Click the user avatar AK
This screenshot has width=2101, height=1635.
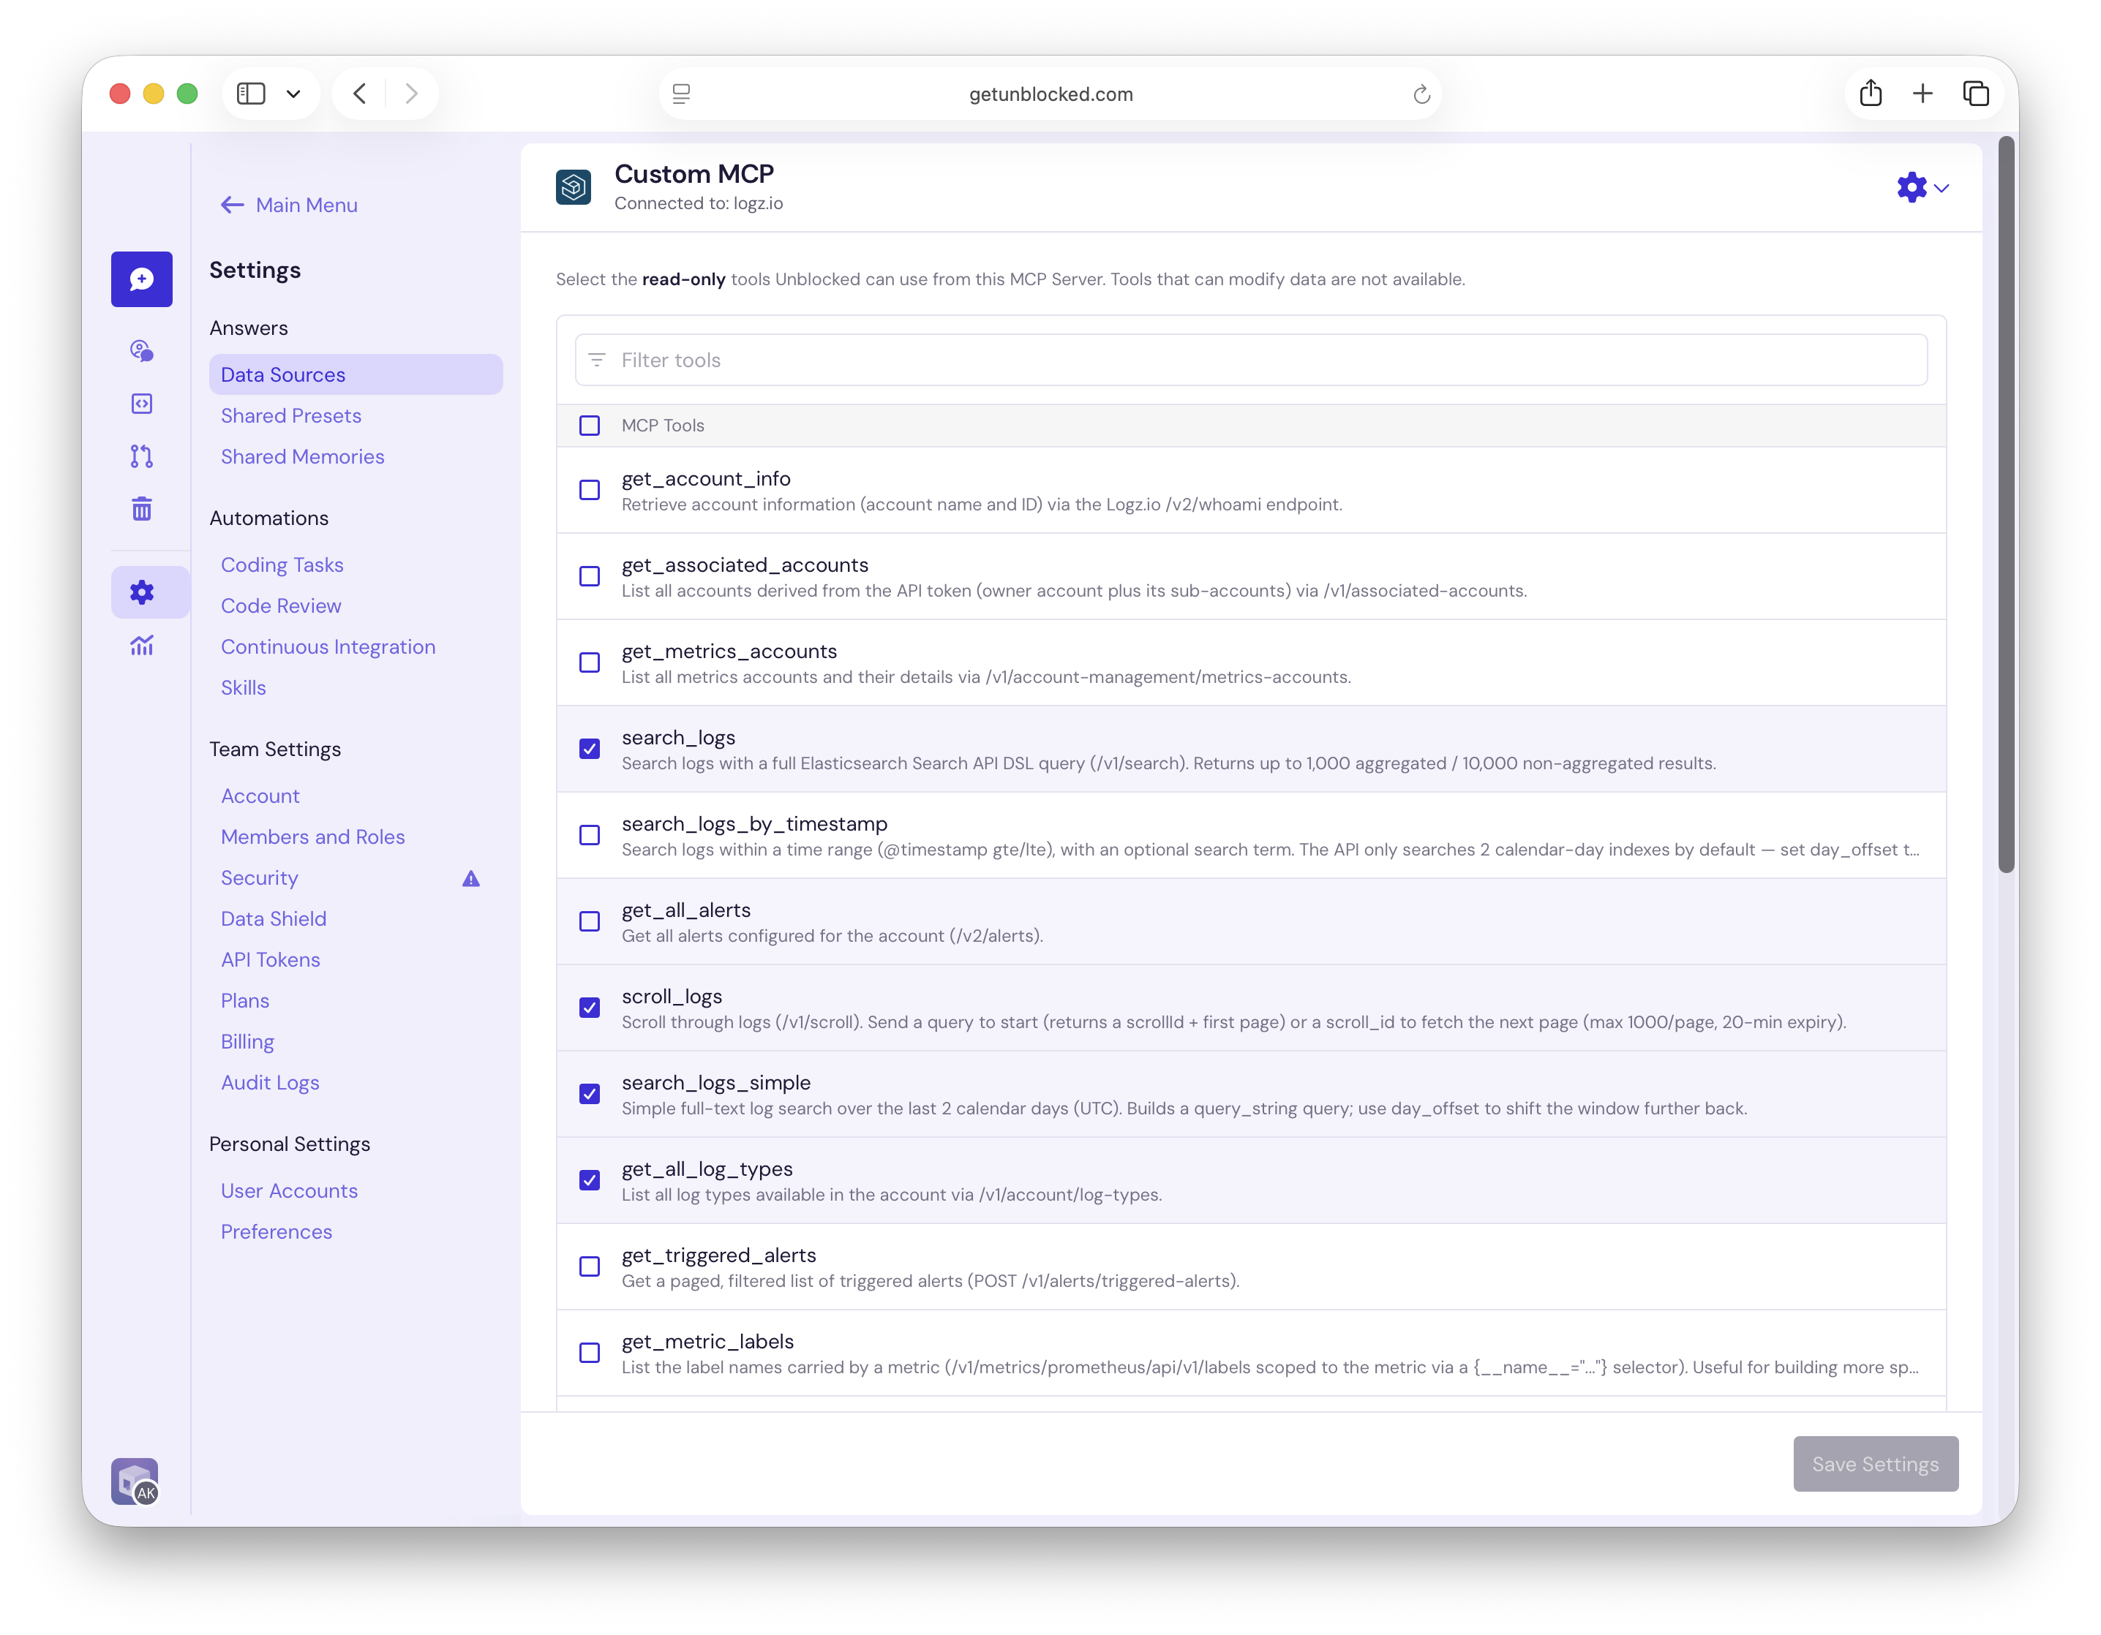(135, 1481)
